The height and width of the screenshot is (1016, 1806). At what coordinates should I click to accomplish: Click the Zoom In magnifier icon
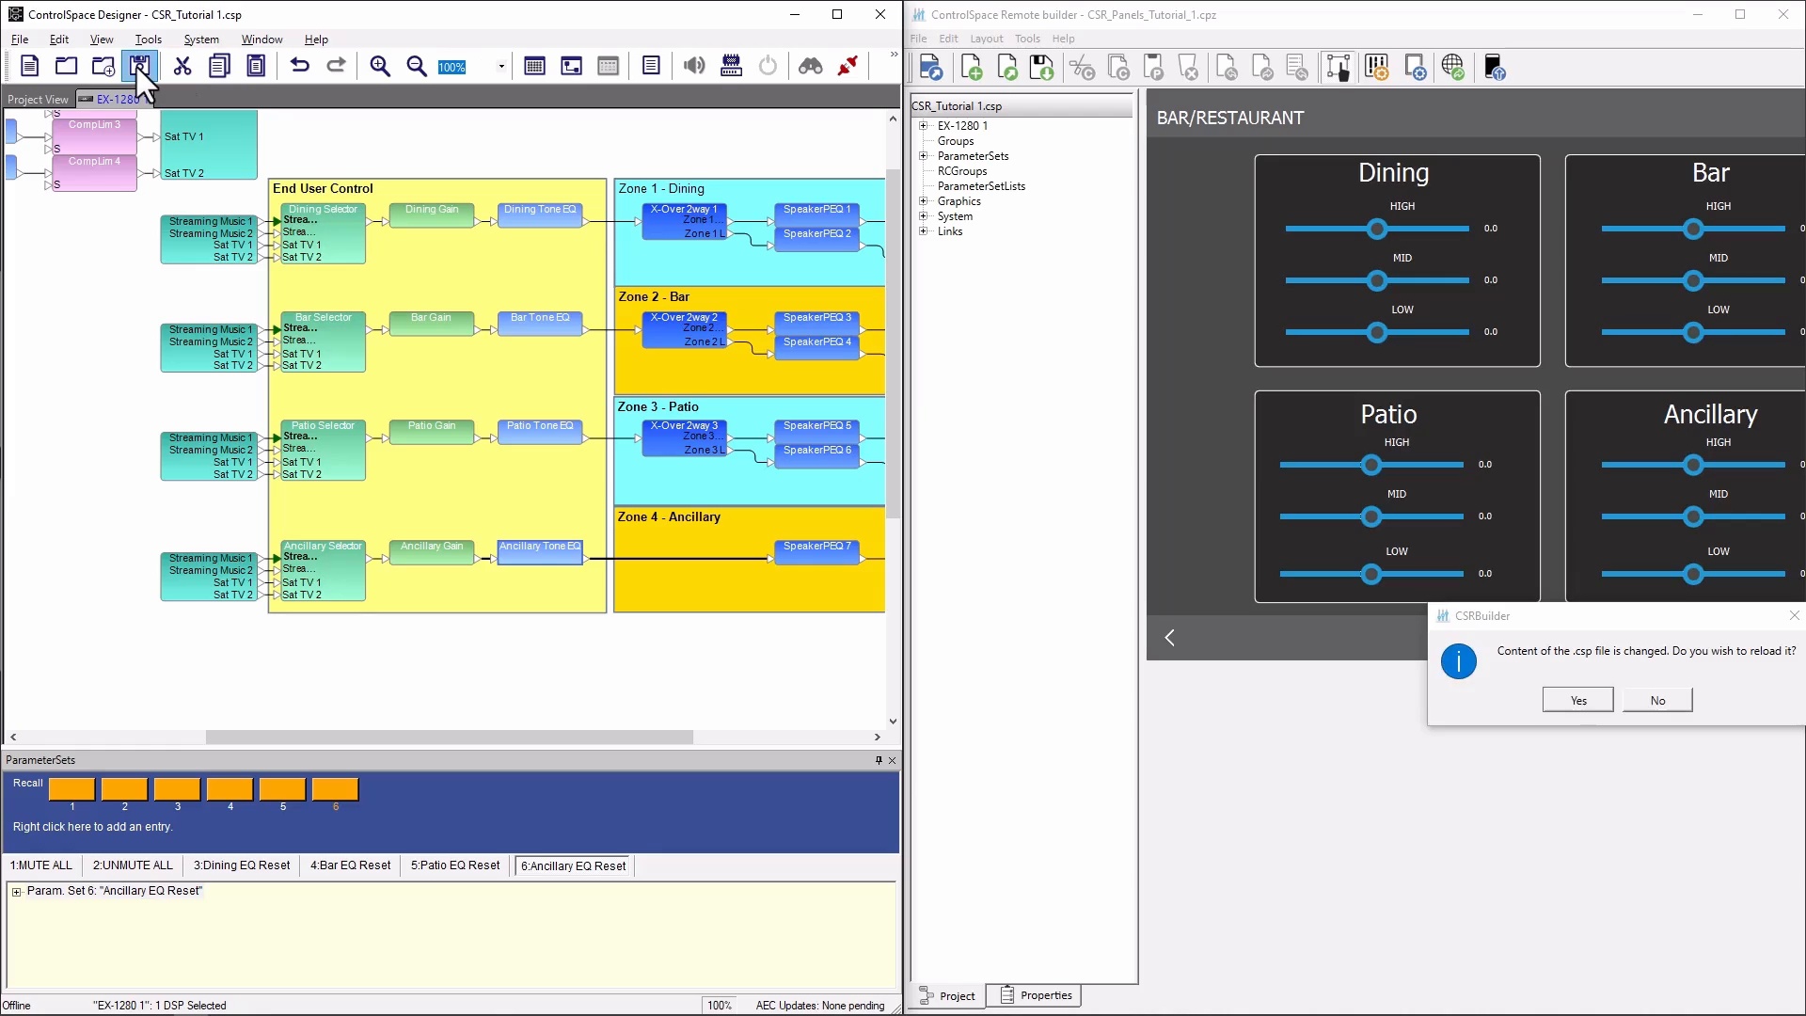pos(380,66)
